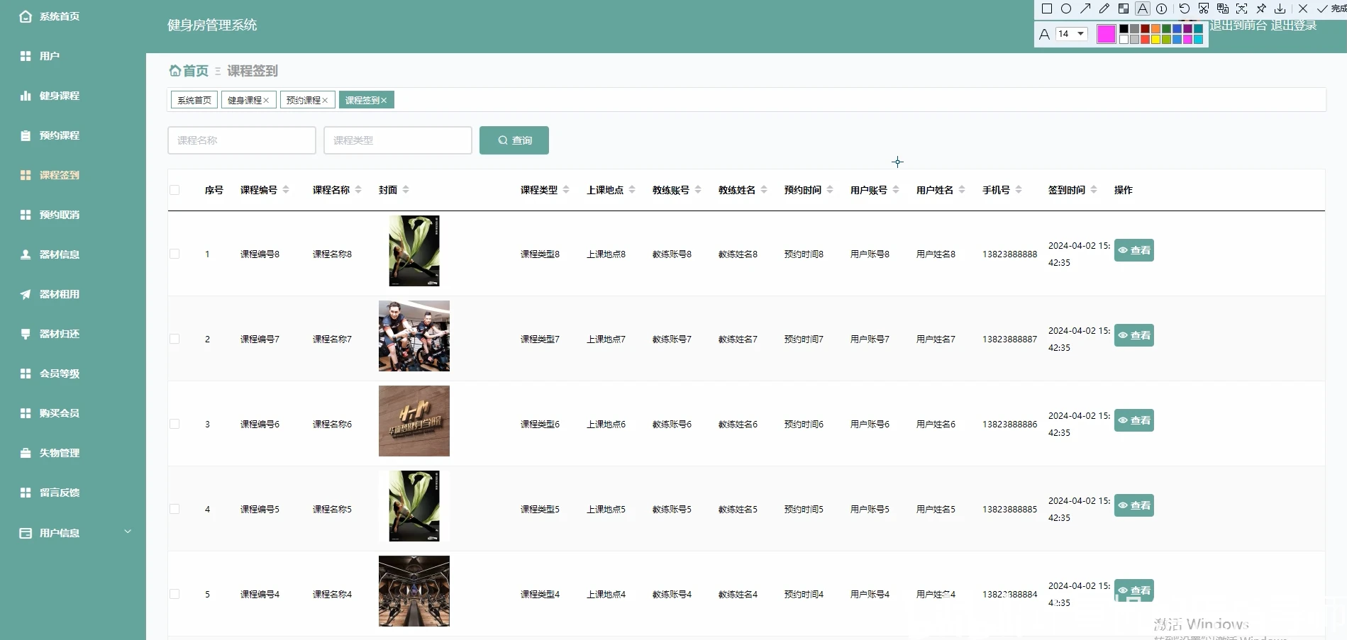Screen dimensions: 1347x640
Task: Pin the screenshot with the pin icon
Action: [1261, 9]
